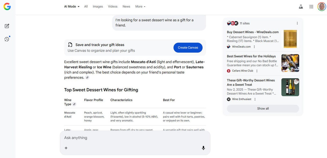Open AI Mode history icon

pyautogui.click(x=7, y=39)
